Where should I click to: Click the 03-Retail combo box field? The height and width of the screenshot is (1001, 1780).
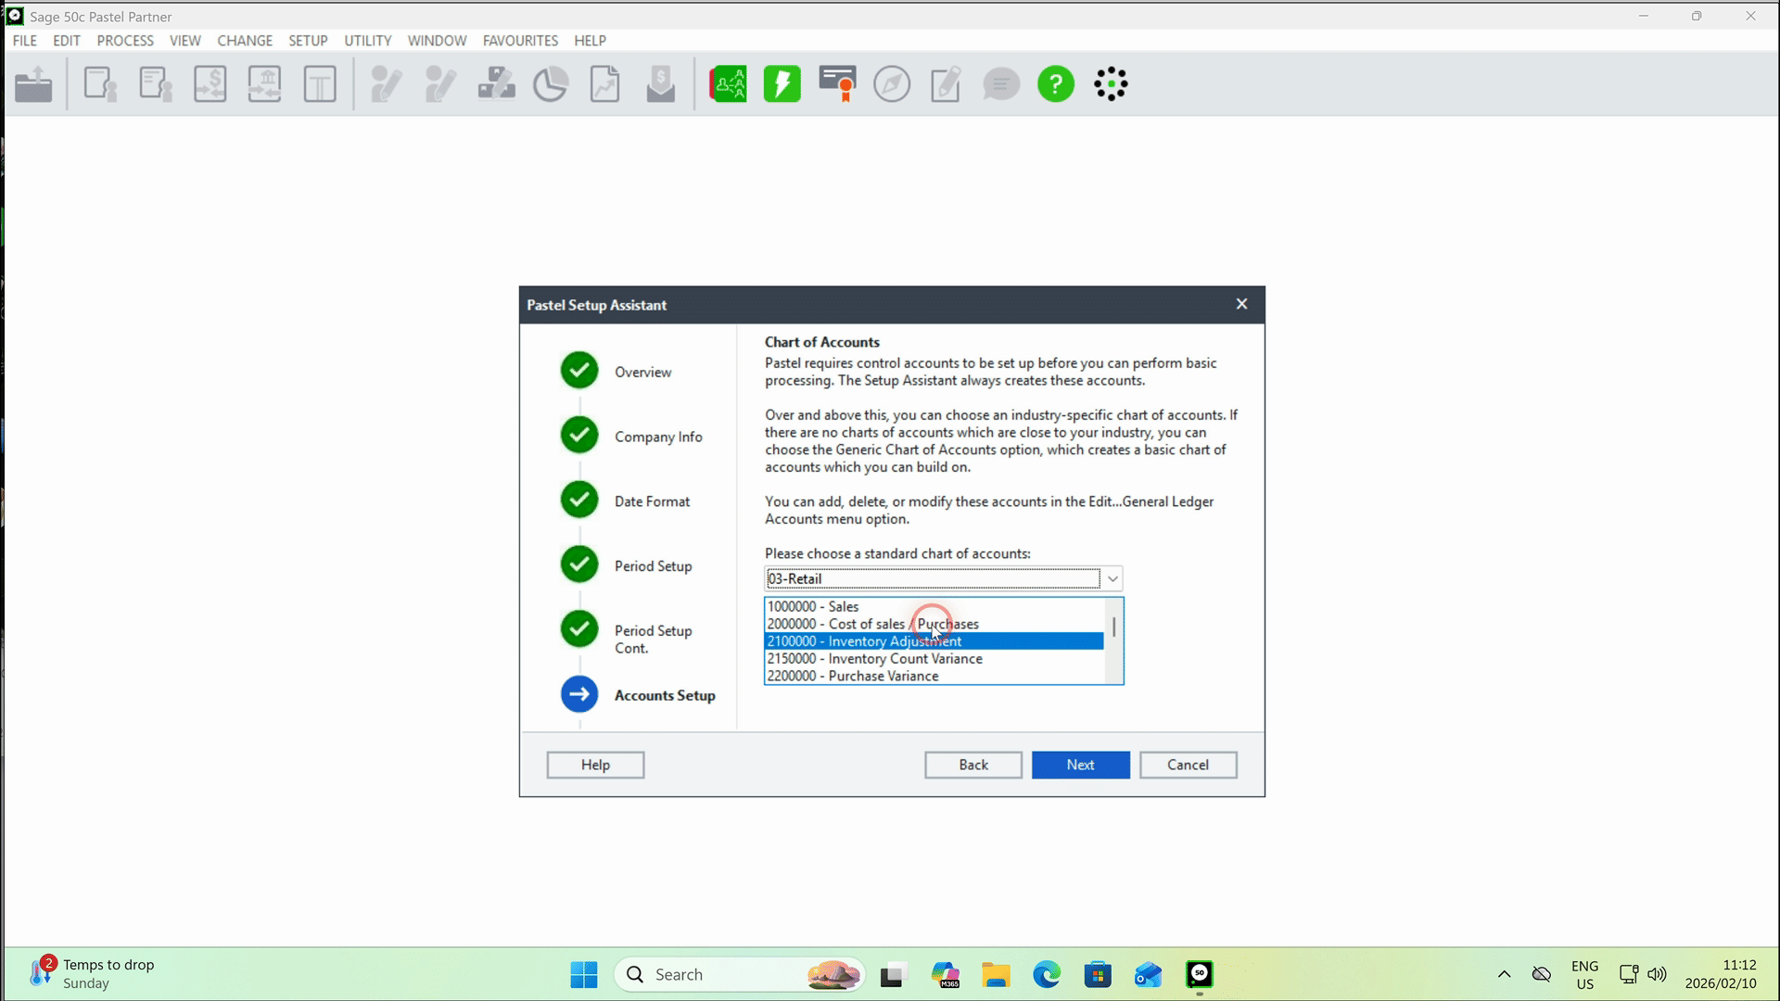pyautogui.click(x=932, y=579)
